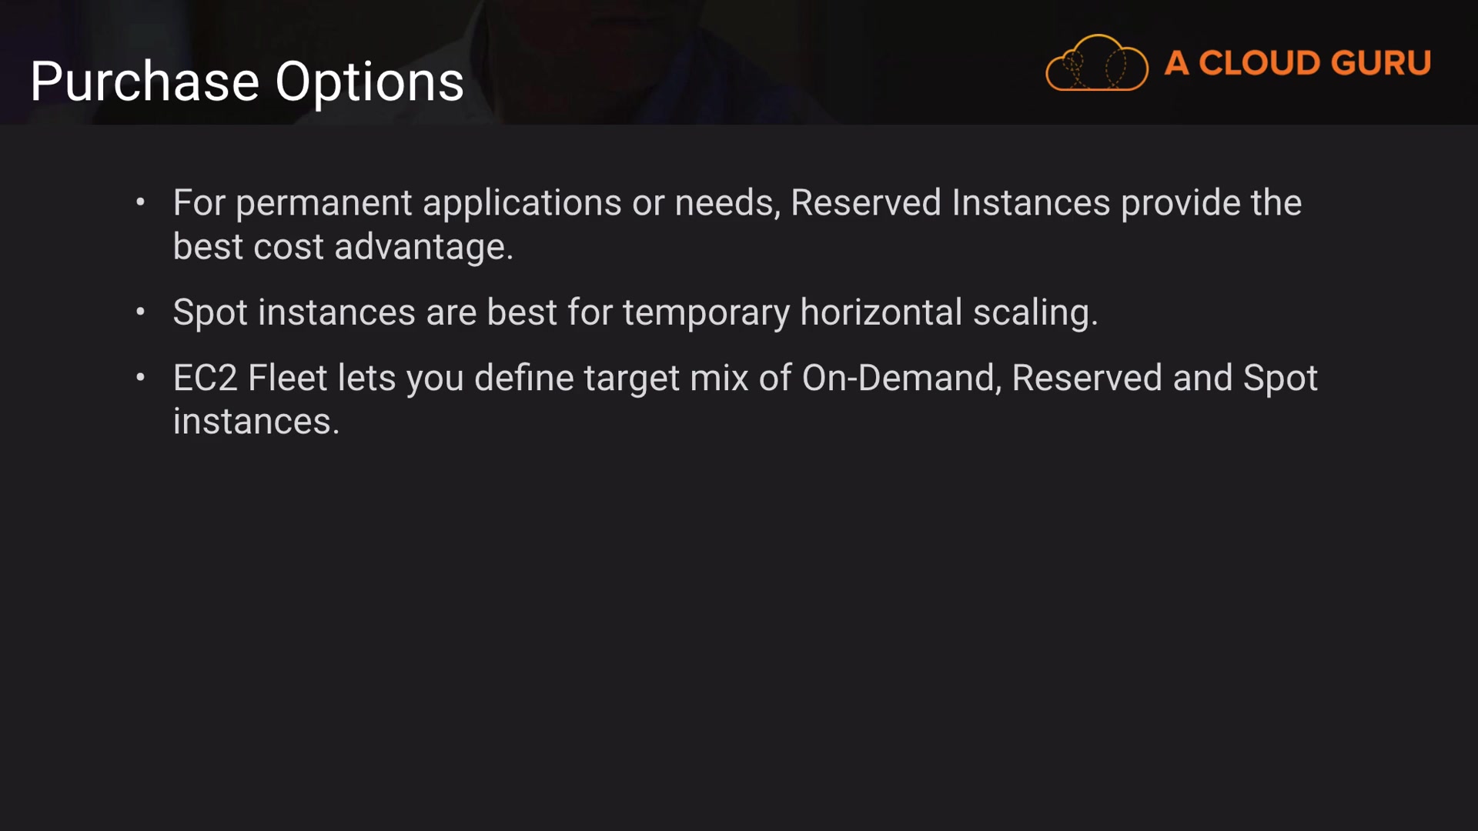The height and width of the screenshot is (831, 1478).
Task: Click the words "horizontal scaling."
Action: coord(948,312)
